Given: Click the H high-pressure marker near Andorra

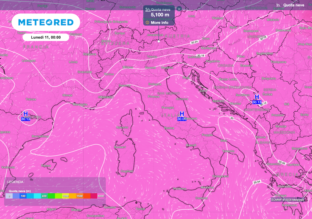Looking at the screenshot, I should [26, 114].
